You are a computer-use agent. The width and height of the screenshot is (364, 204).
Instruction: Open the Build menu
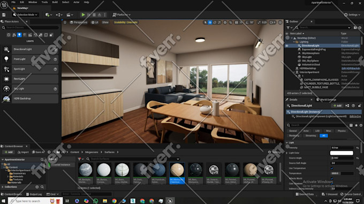coord(55,2)
